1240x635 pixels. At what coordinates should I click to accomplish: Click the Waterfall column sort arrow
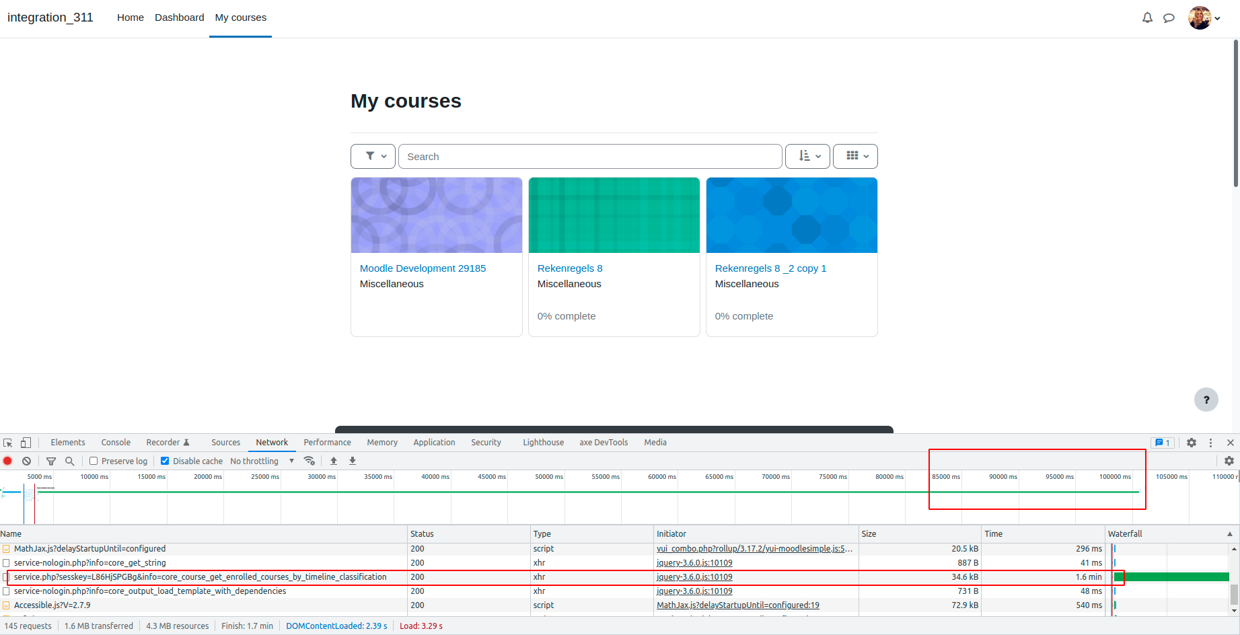click(x=1230, y=534)
